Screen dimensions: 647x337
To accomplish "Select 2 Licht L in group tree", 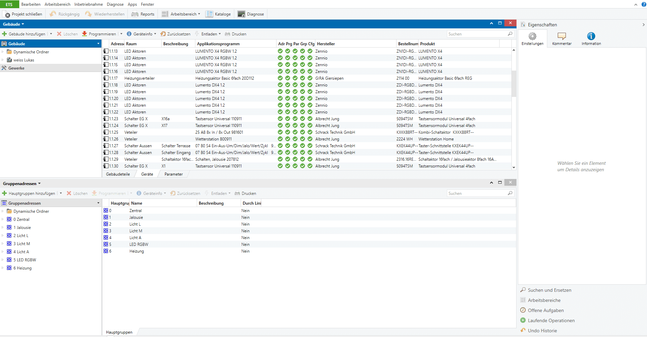I will click(x=21, y=236).
